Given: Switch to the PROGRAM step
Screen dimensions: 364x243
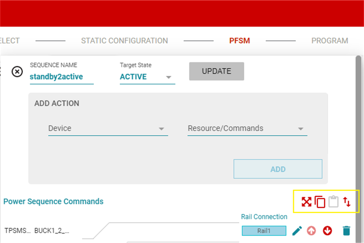Looking at the screenshot, I should pyautogui.click(x=329, y=41).
